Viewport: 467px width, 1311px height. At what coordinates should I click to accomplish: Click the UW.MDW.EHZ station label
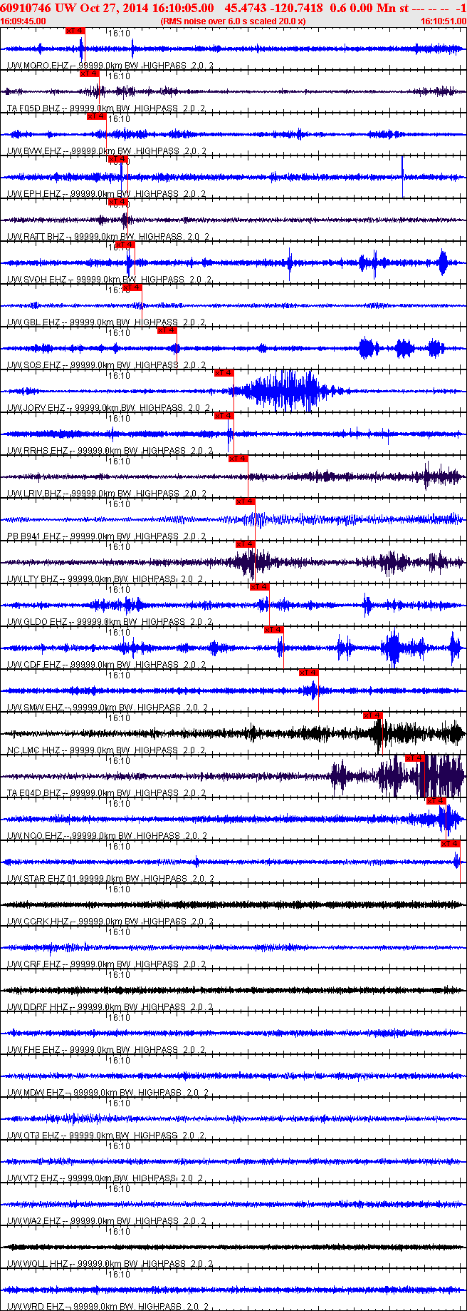(x=108, y=1093)
